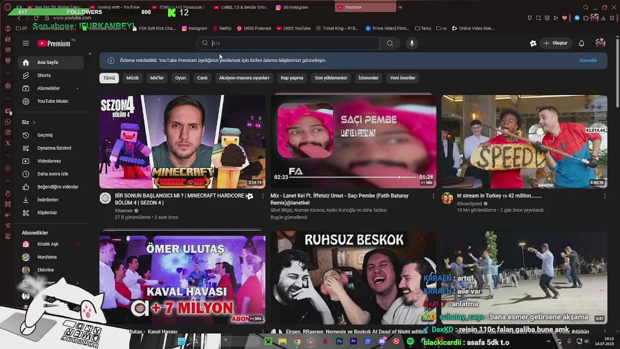
Task: Click the YouTube special icon next to Oluştur
Action: click(x=533, y=43)
